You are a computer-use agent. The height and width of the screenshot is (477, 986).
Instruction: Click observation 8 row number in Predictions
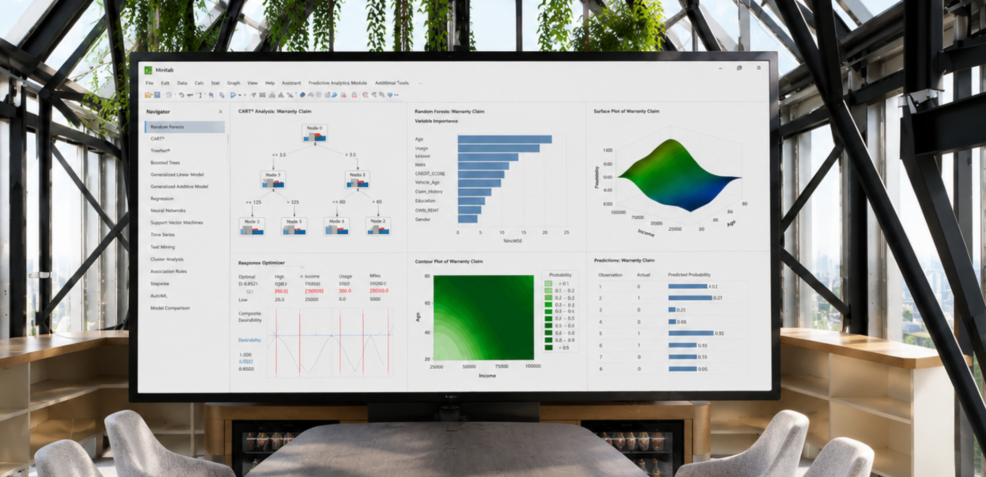pos(601,369)
